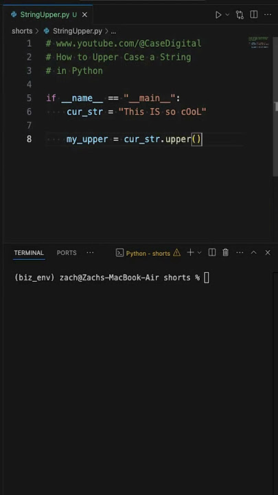This screenshot has height=495, width=278.
Task: Kill the terminal with trash icon
Action: click(x=226, y=252)
